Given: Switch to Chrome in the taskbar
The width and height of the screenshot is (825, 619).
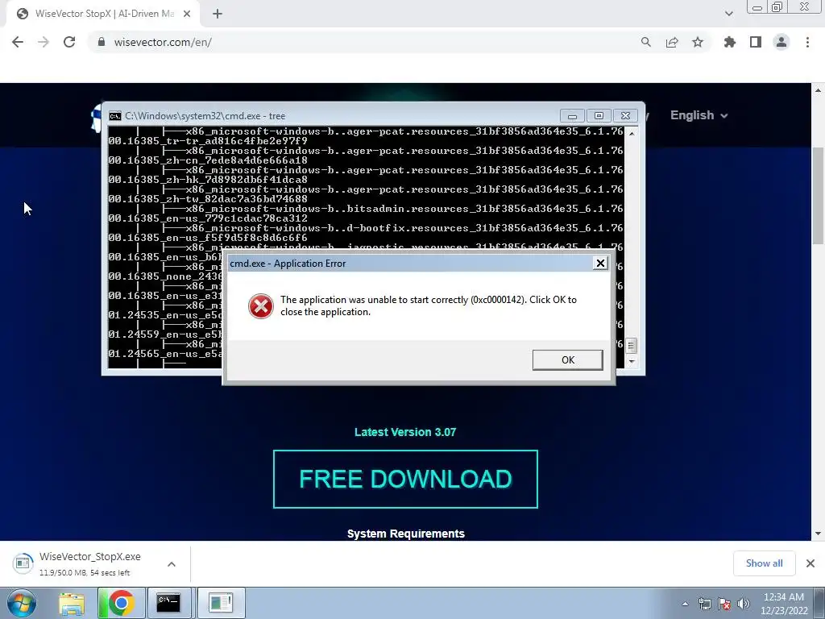Looking at the screenshot, I should (x=121, y=603).
